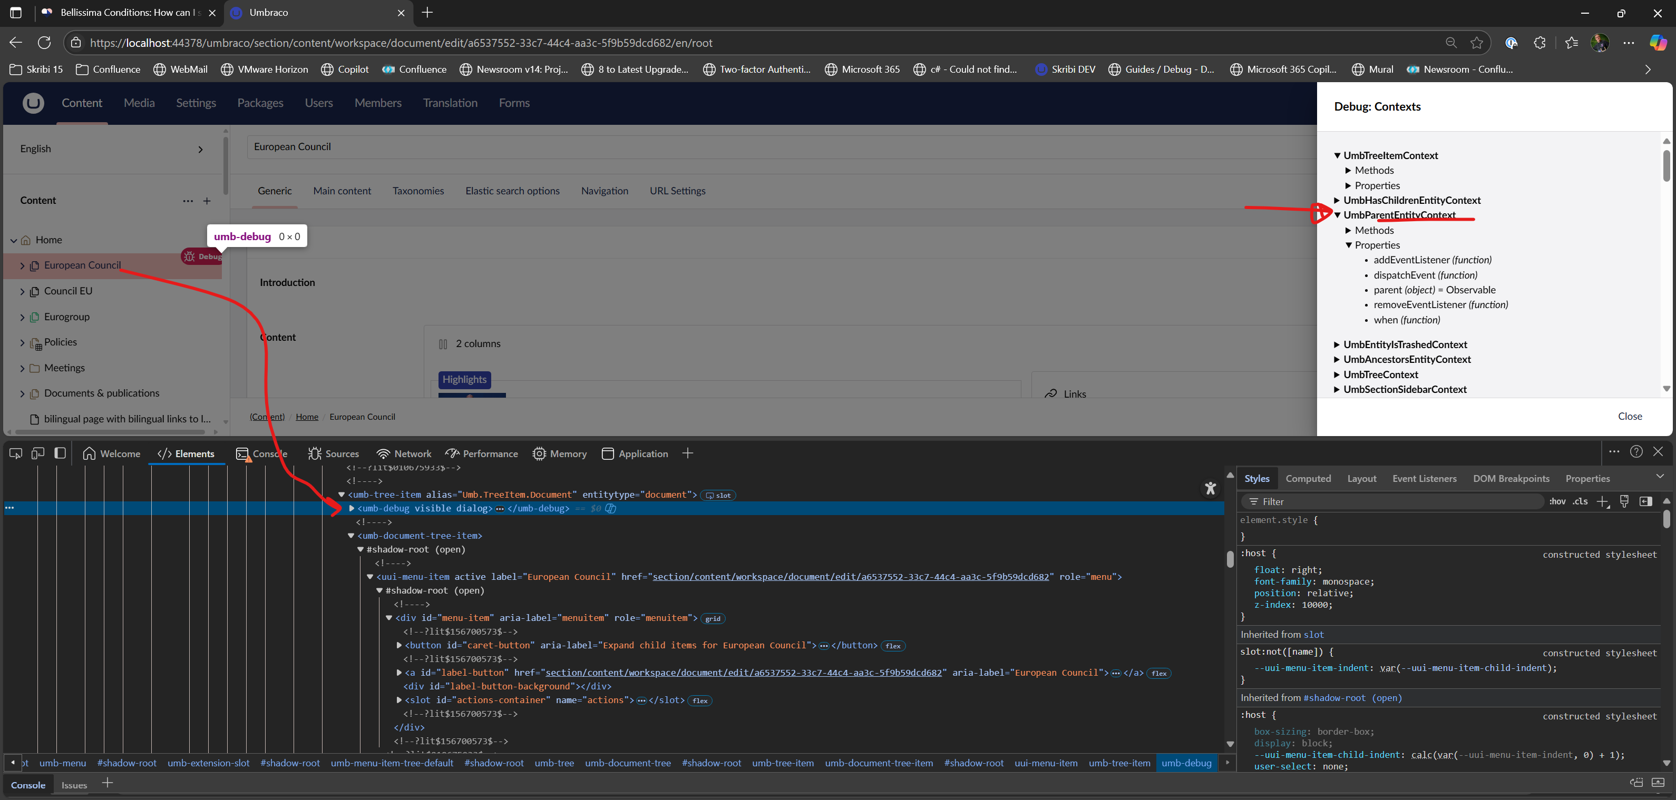
Task: Open DevTools customize menu (three dots)
Action: click(1614, 451)
